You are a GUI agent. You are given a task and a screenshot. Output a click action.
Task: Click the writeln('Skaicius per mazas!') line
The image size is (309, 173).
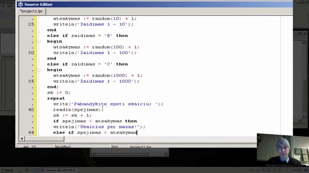tap(99, 127)
